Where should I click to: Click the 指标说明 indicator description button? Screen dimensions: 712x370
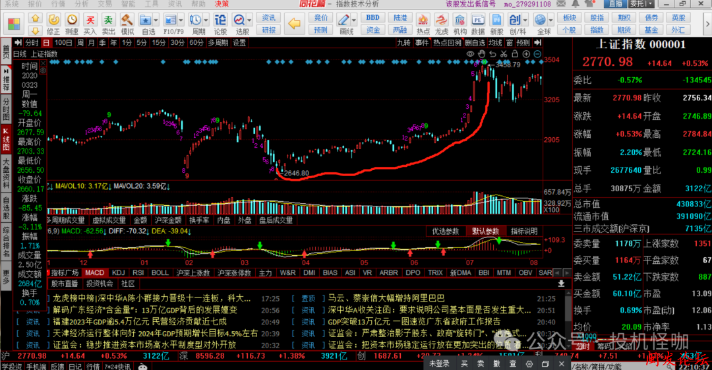(x=524, y=231)
